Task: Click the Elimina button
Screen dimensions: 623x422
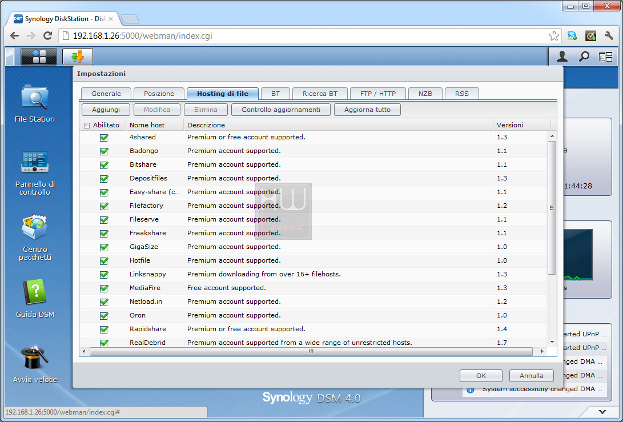Action: point(206,110)
